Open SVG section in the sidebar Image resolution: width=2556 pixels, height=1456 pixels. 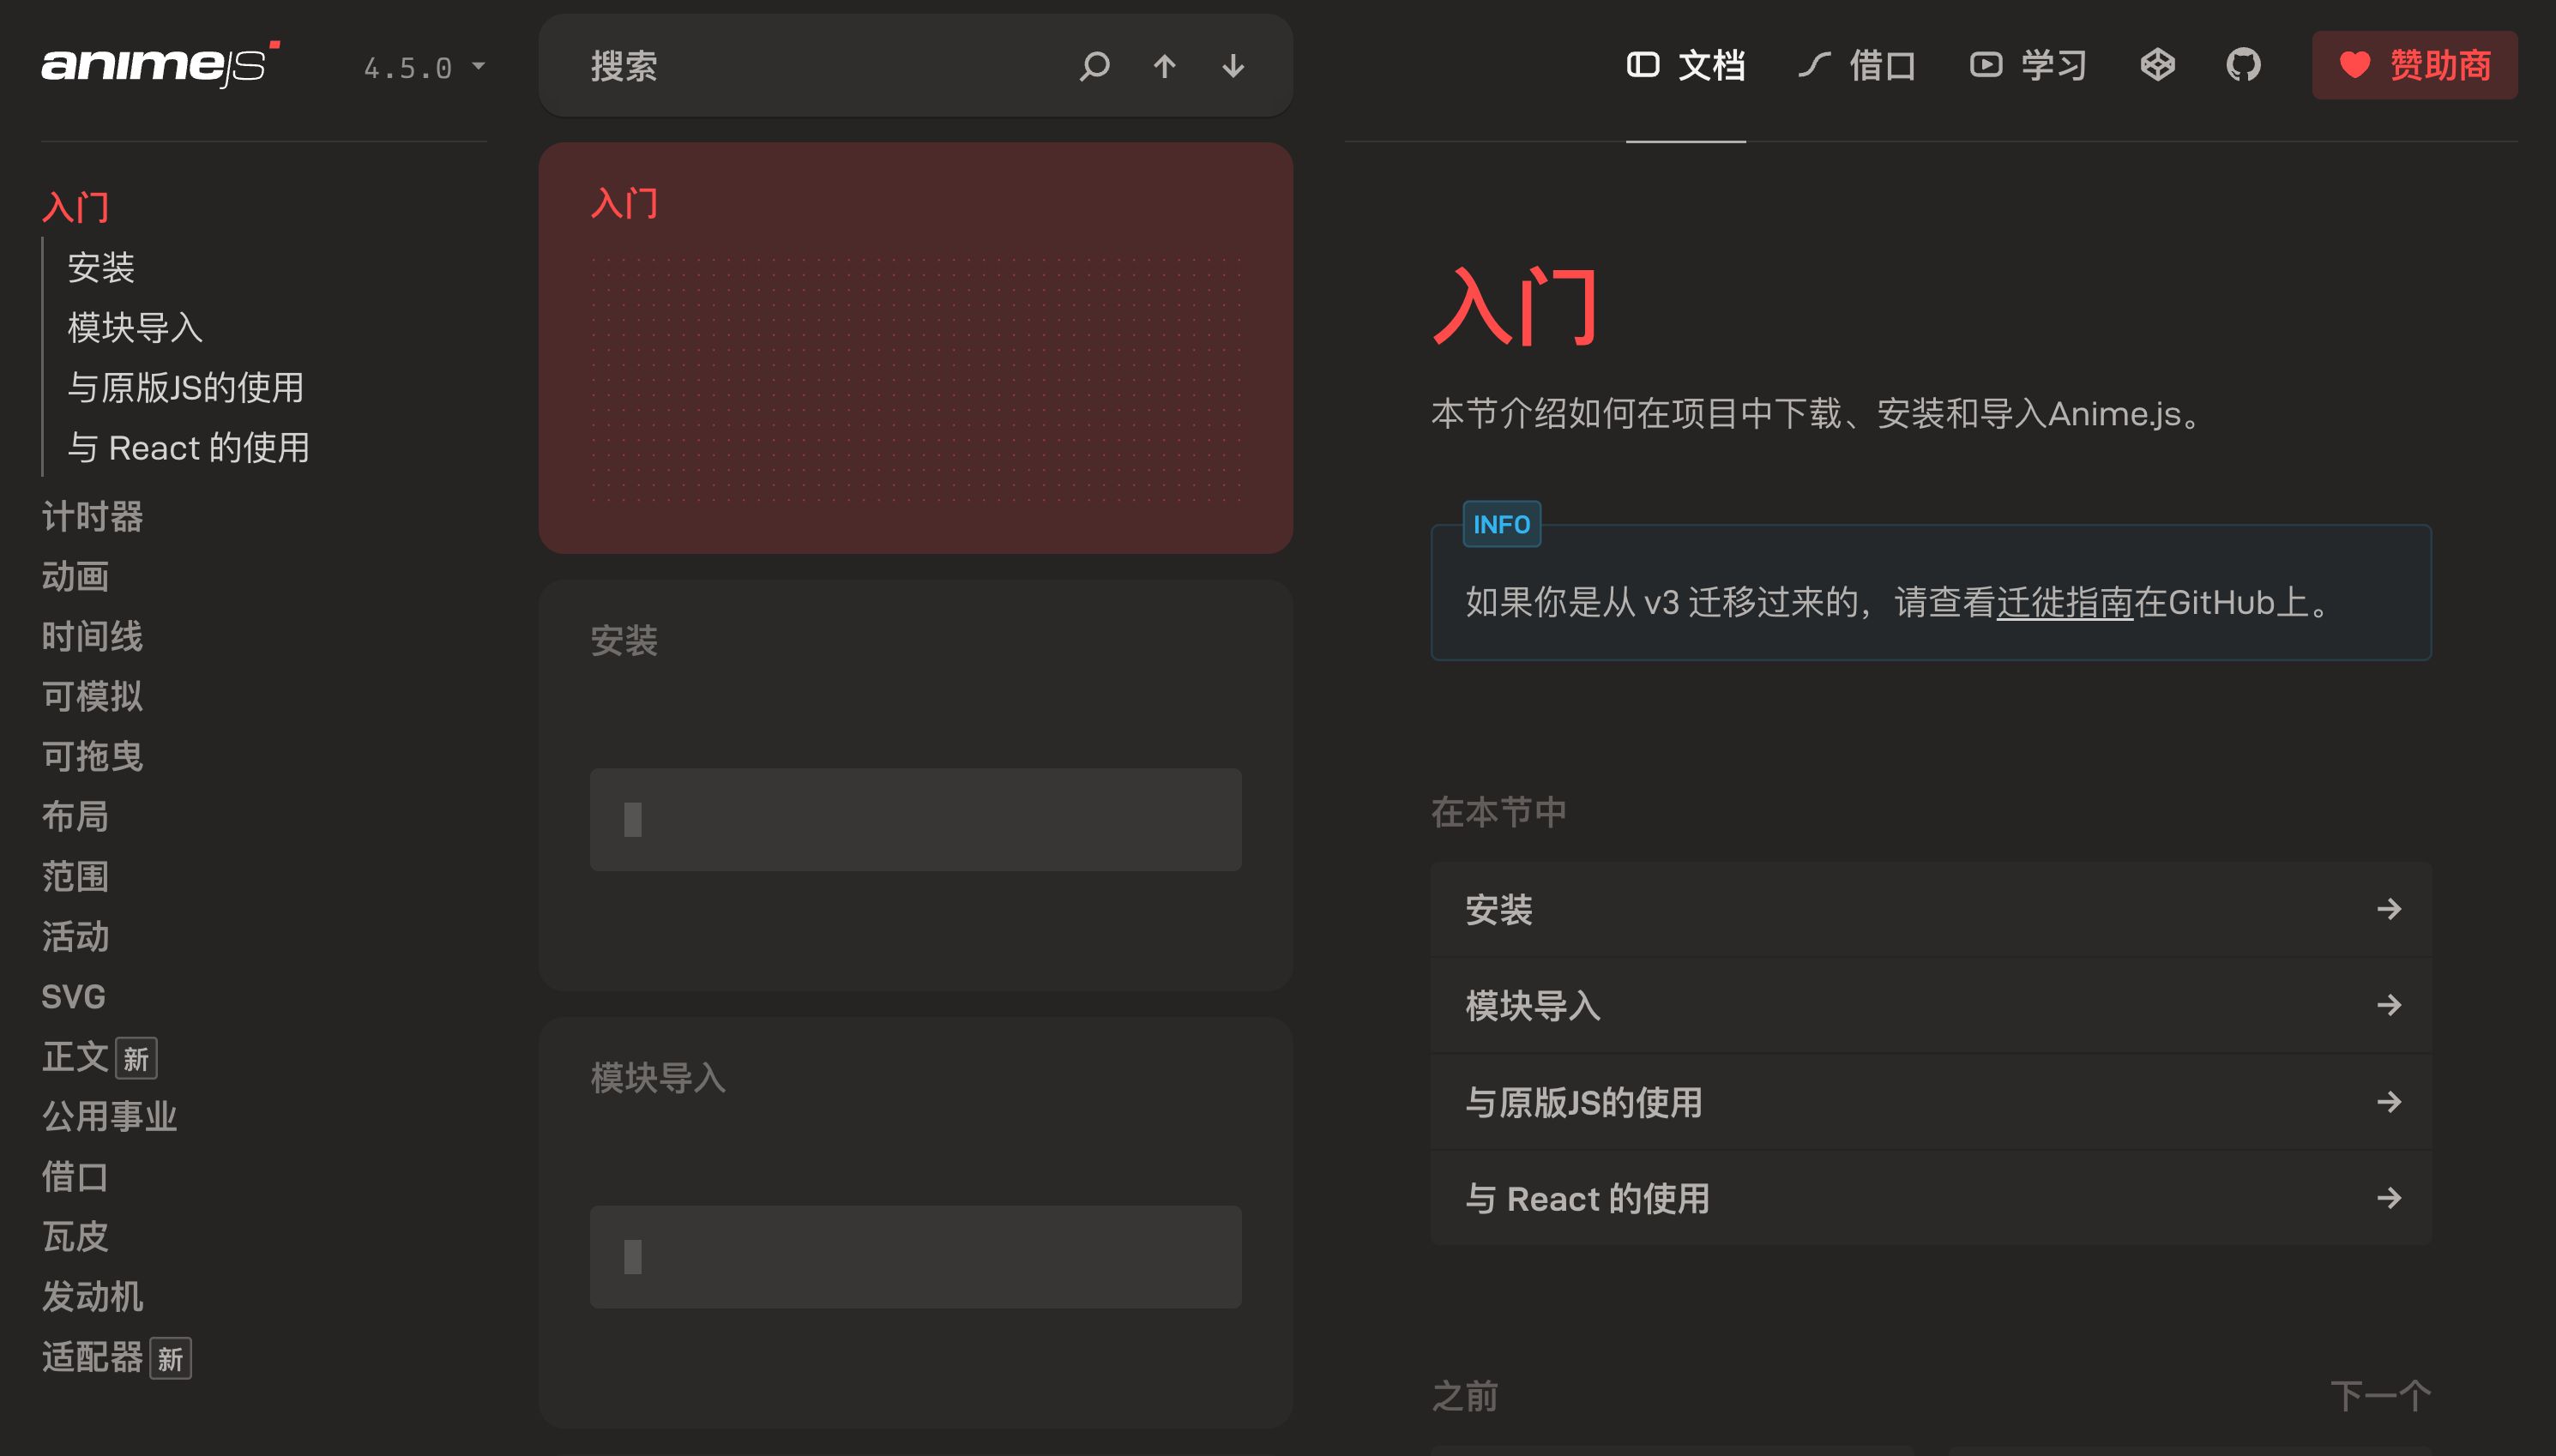(73, 997)
